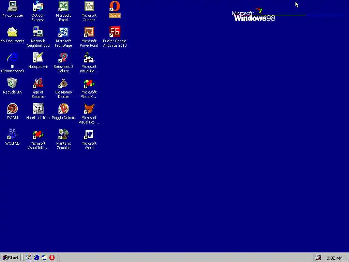Click the 6:02 AM taskbar clock
Viewport: 349px width, 262px height.
pyautogui.click(x=334, y=258)
